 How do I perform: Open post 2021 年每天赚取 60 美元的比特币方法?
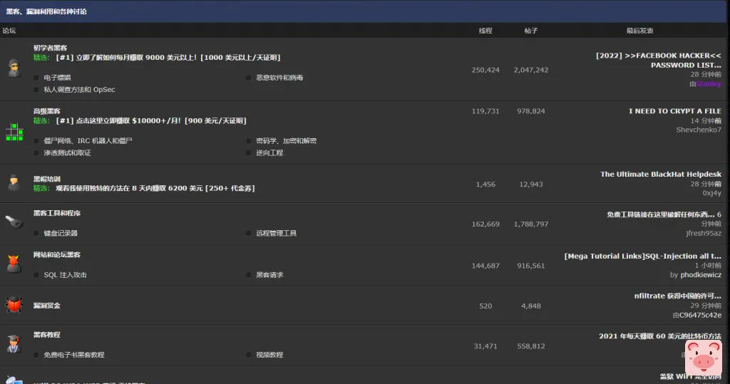[660, 336]
